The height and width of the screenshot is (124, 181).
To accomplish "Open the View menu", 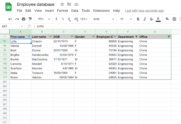I will tap(38, 11).
